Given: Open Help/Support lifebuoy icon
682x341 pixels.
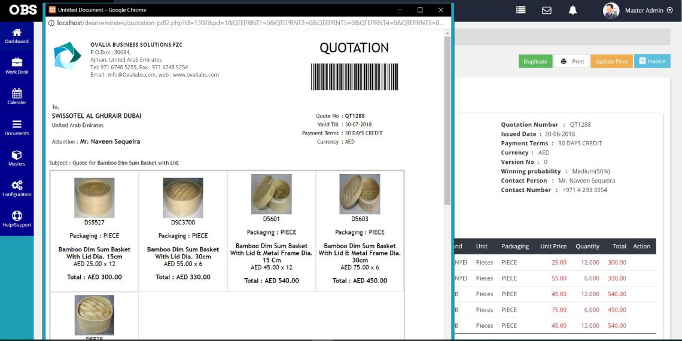Looking at the screenshot, I should tap(17, 218).
